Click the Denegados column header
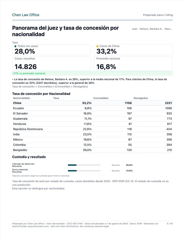 pos(140,98)
